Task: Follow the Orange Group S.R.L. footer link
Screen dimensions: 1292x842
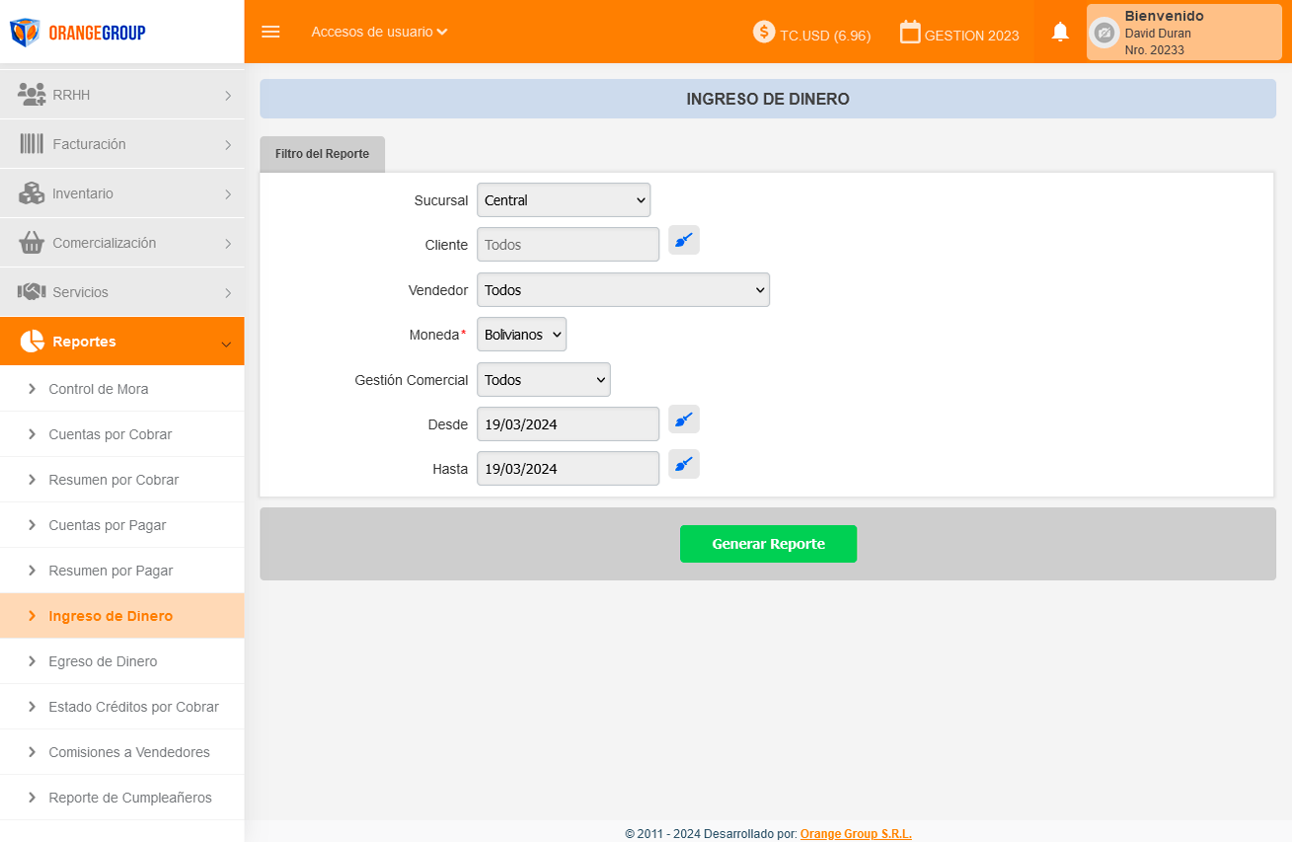Action: point(856,834)
